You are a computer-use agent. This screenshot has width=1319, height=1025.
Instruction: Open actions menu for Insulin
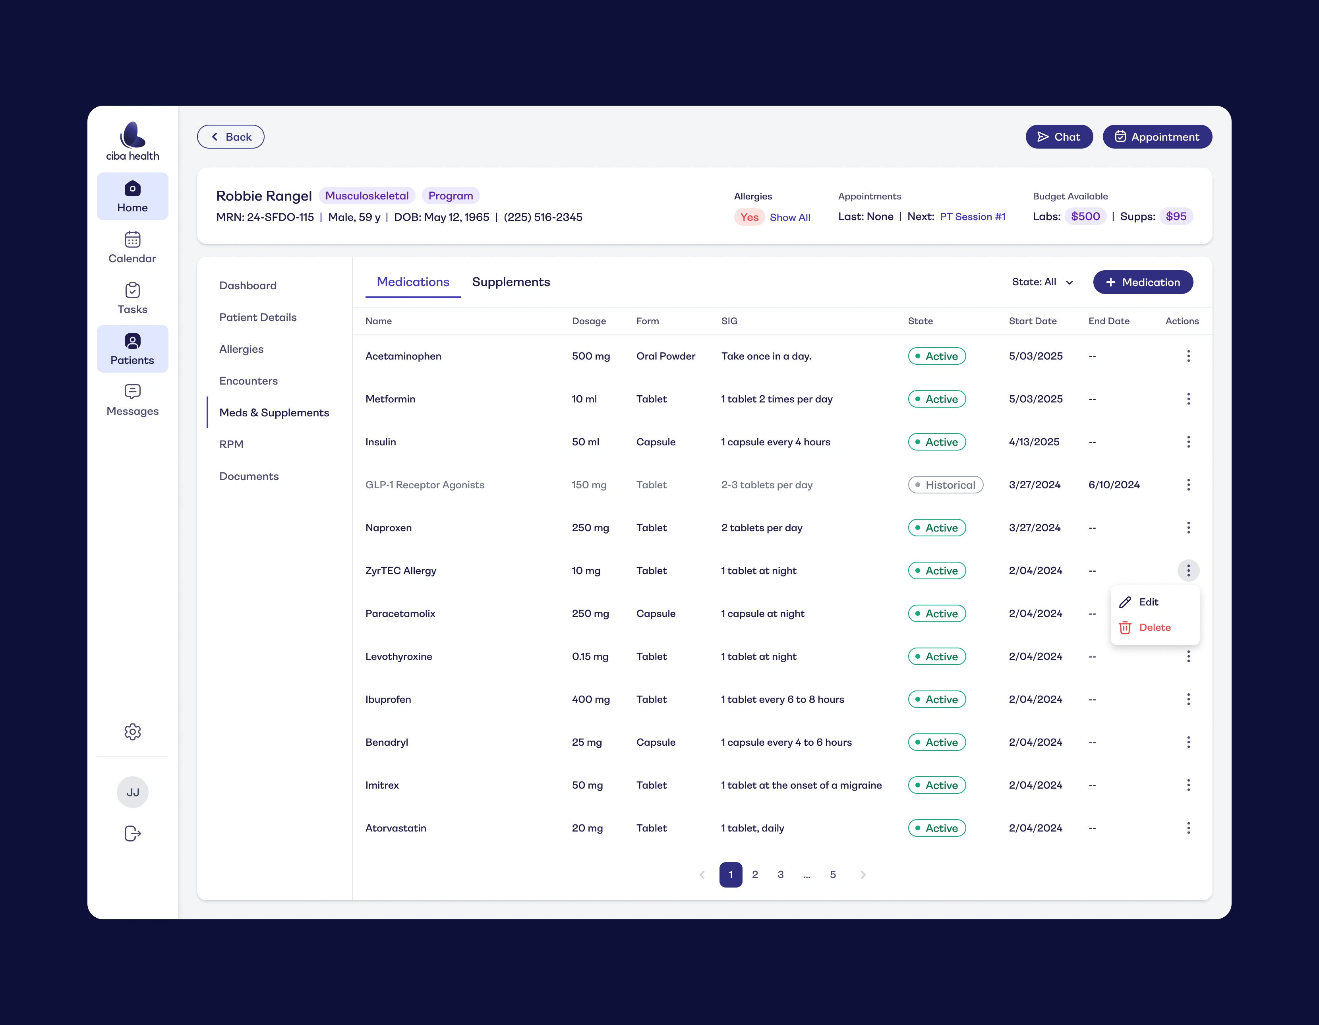(x=1188, y=442)
